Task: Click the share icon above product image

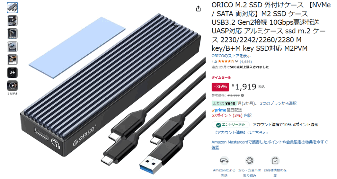Action: [198, 9]
